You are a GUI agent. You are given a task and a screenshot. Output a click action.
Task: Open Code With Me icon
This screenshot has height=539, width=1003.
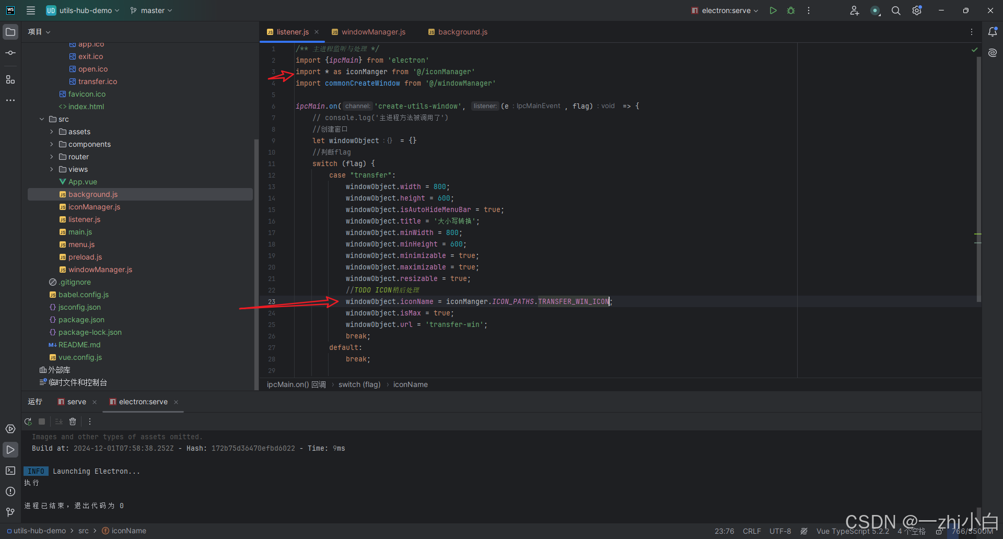[x=854, y=10]
